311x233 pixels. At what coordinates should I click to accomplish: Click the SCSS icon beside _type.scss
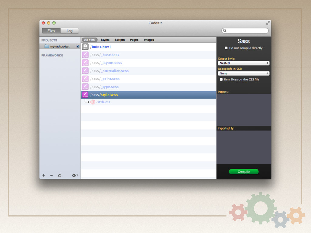[x=85, y=87]
